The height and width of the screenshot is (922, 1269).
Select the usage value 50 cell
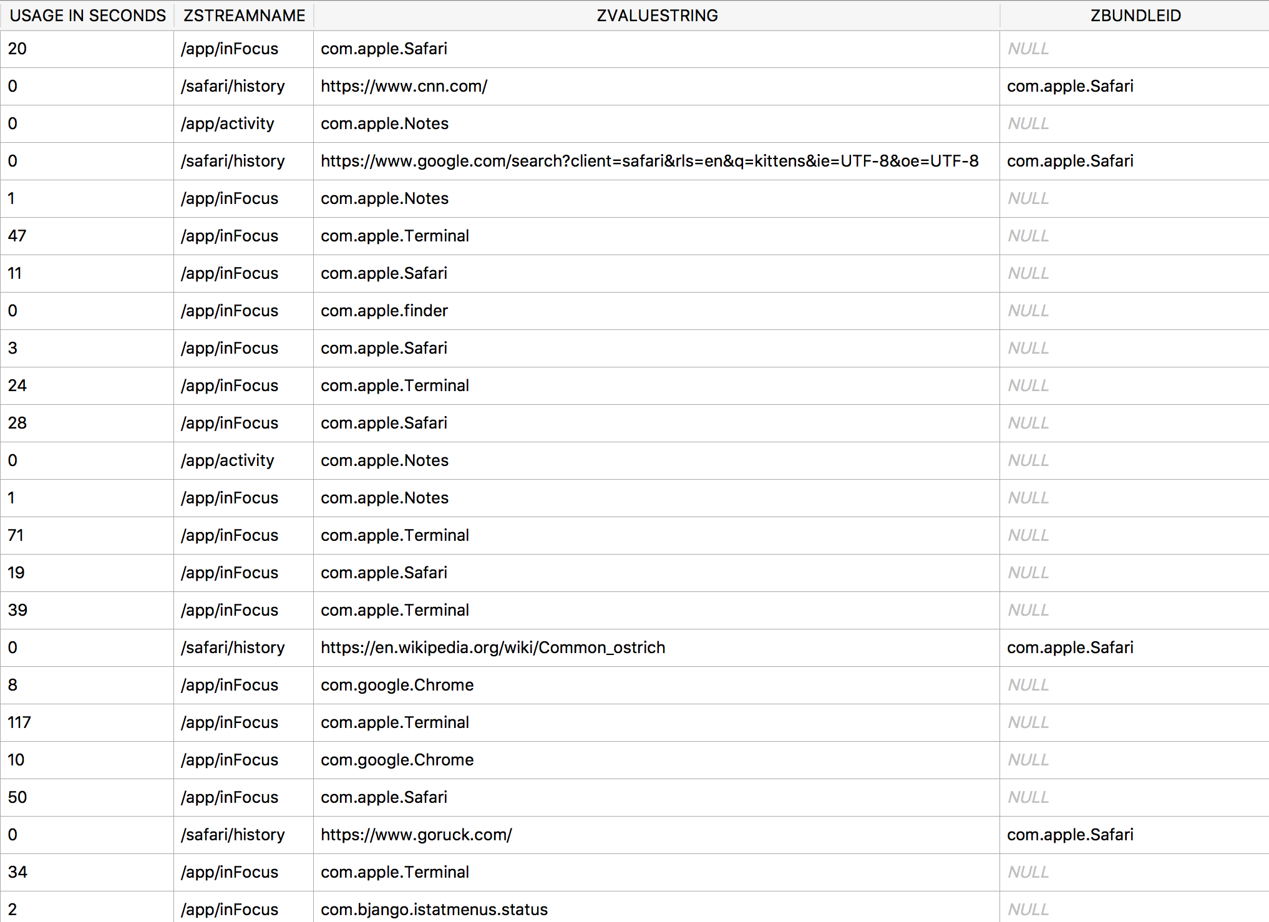tap(17, 797)
